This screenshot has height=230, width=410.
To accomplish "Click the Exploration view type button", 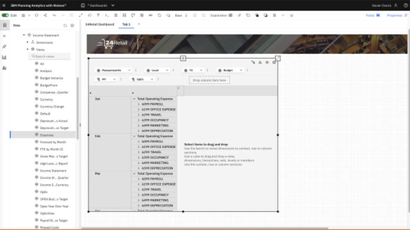I will click(x=222, y=15).
